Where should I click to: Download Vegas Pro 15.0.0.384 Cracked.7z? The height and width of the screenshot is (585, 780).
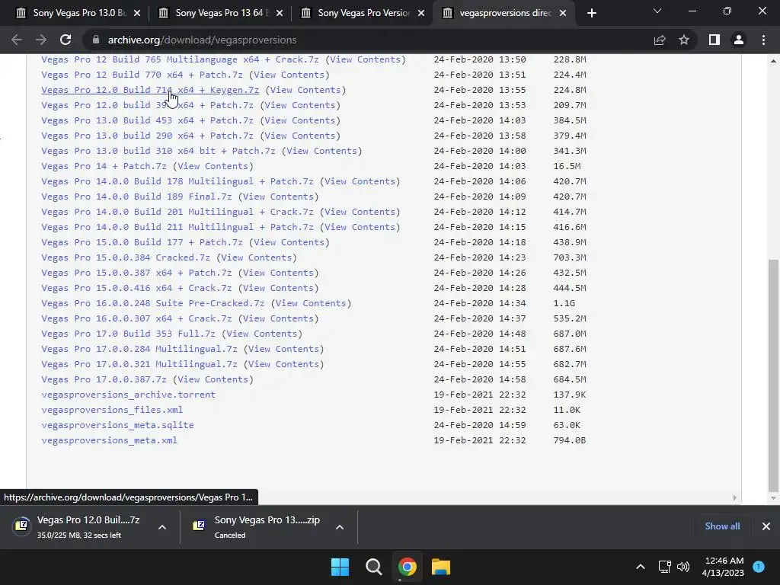point(126,257)
